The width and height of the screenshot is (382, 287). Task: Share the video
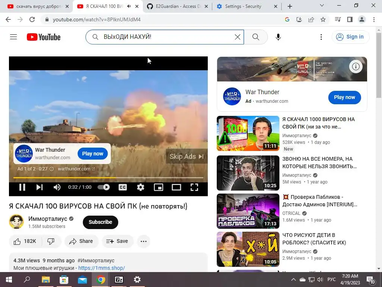81,241
